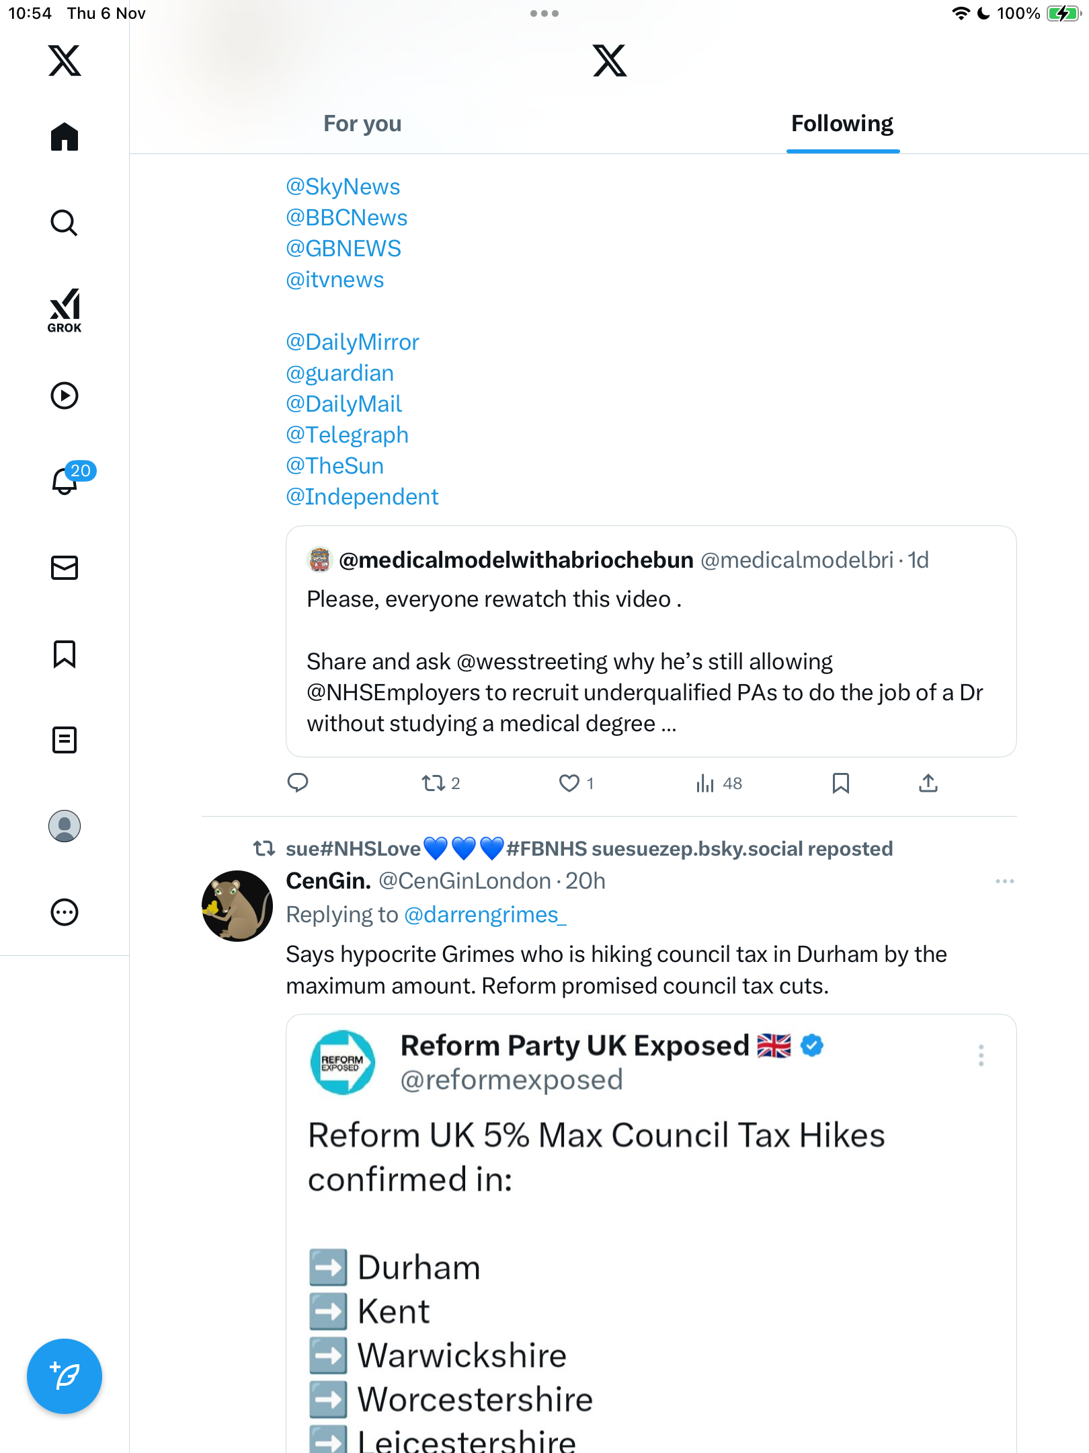Image resolution: width=1089 pixels, height=1453 pixels.
Task: Open the video play icon in sidebar
Action: [x=65, y=396]
